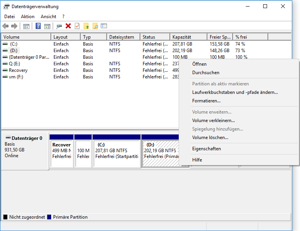
Task: Click the blue help question mark icon
Action: (x=38, y=26)
